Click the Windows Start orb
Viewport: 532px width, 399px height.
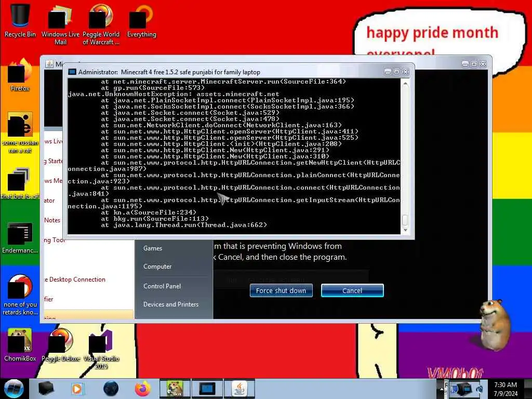tap(14, 389)
